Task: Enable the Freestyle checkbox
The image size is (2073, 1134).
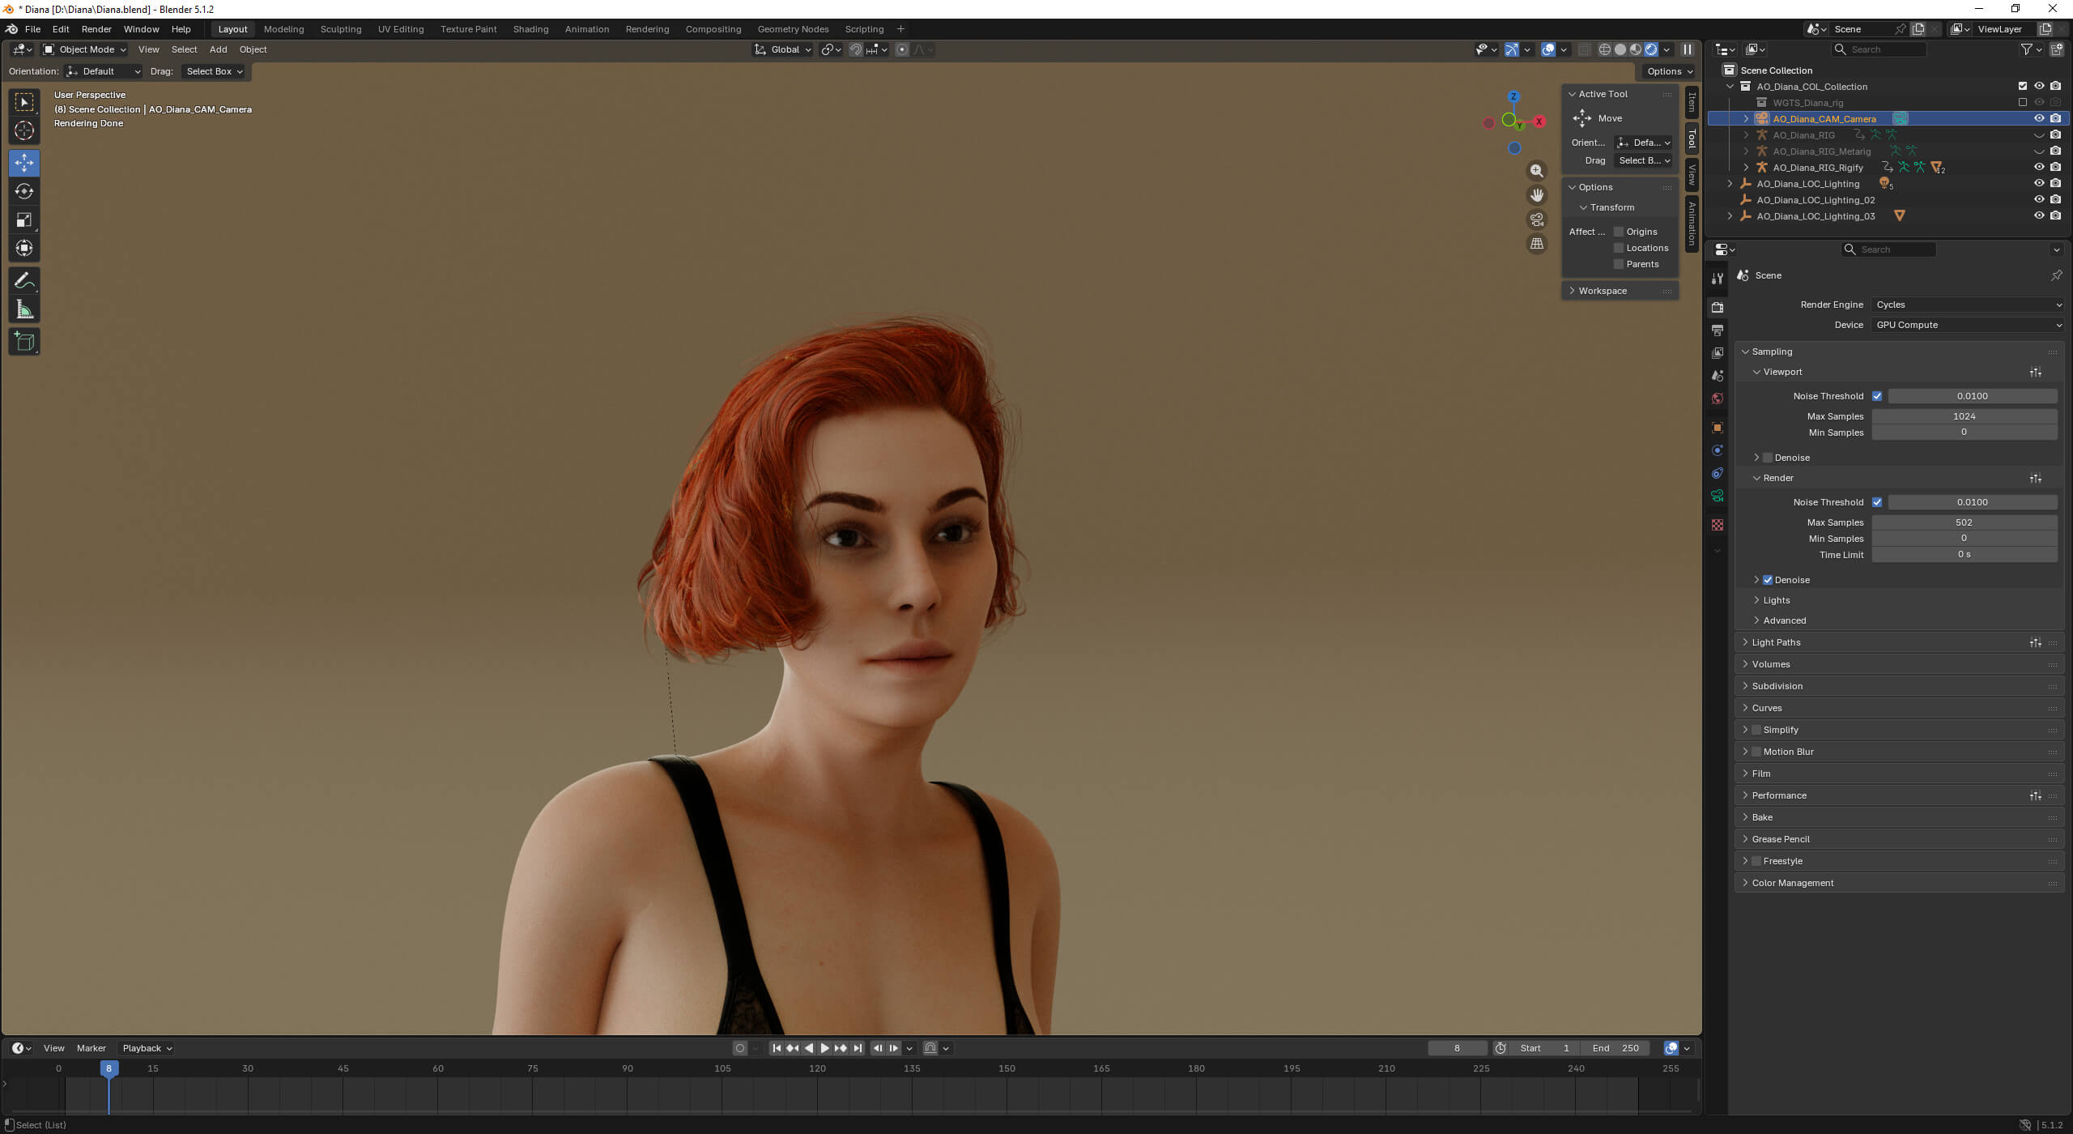Action: [1756, 861]
